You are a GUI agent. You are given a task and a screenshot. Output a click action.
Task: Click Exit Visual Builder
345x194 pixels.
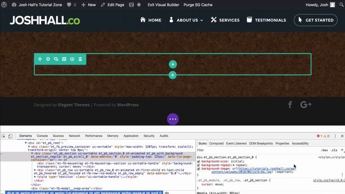point(163,5)
